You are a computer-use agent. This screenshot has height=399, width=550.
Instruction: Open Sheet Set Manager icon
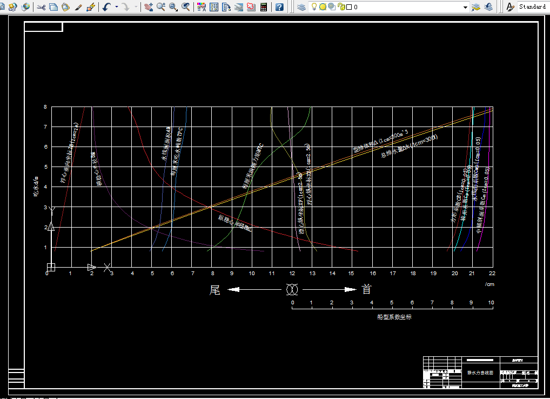tap(239, 6)
